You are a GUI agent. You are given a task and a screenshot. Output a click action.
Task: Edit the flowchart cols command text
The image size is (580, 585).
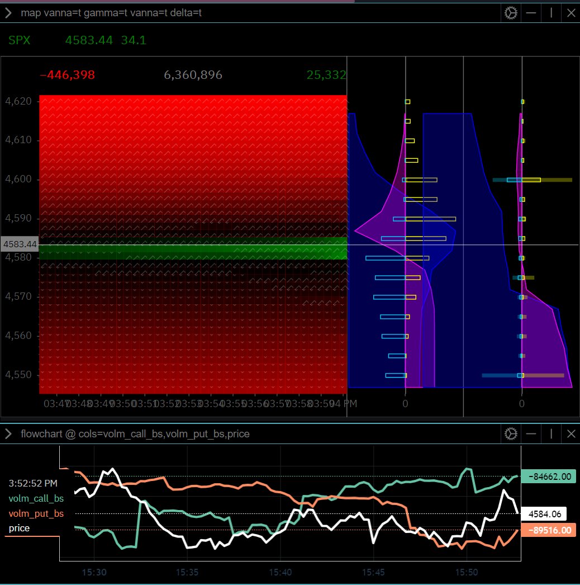(x=135, y=434)
